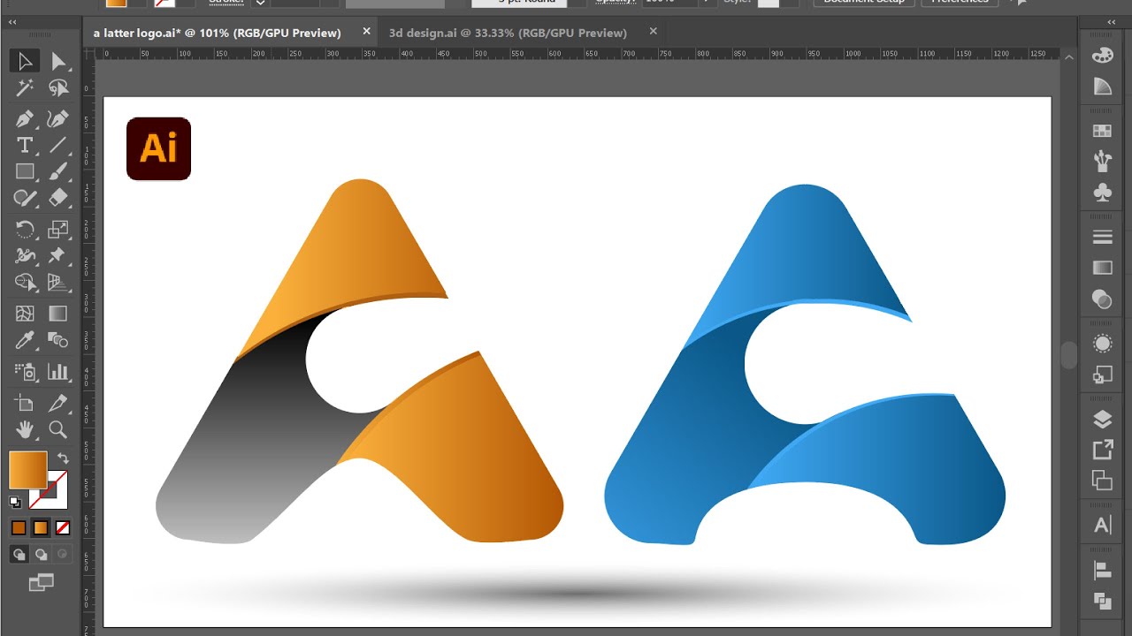Image resolution: width=1132 pixels, height=636 pixels.
Task: Open the Pathfinder panel
Action: pyautogui.click(x=1103, y=601)
